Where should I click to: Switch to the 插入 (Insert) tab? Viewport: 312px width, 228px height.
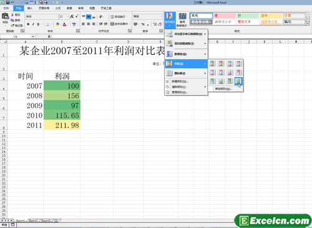point(30,8)
